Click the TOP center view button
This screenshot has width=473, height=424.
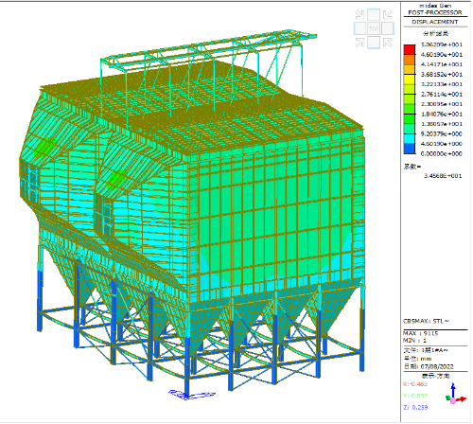[x=374, y=28]
